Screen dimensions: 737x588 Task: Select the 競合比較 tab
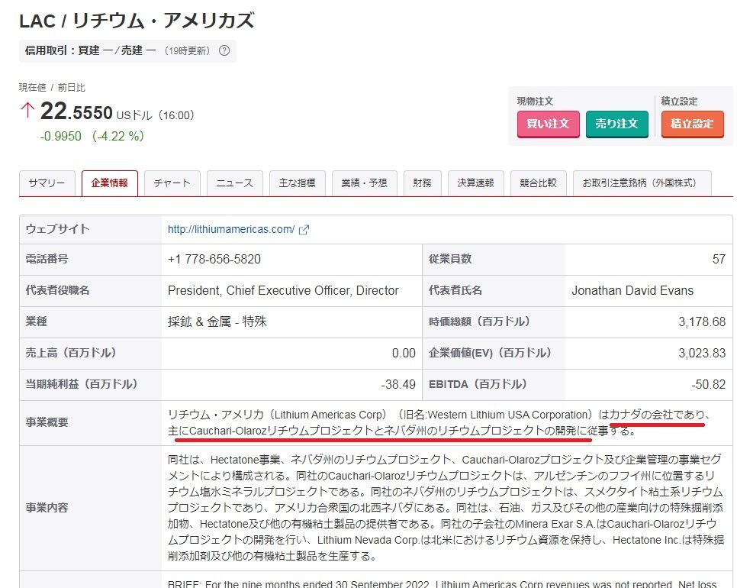[538, 183]
